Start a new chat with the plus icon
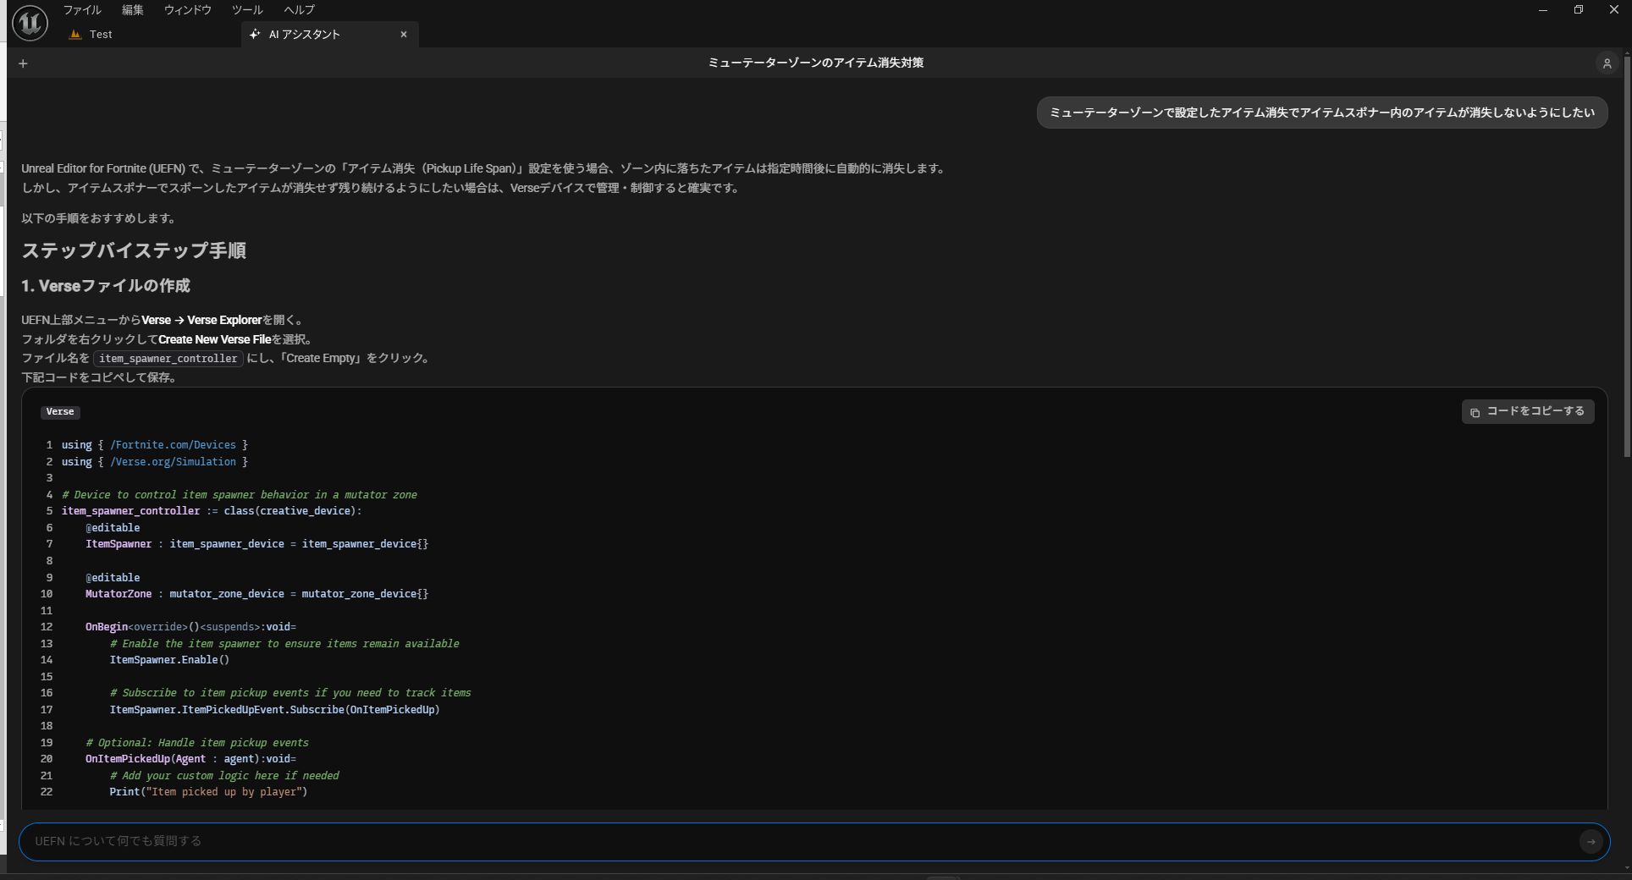Image resolution: width=1632 pixels, height=880 pixels. pyautogui.click(x=23, y=63)
